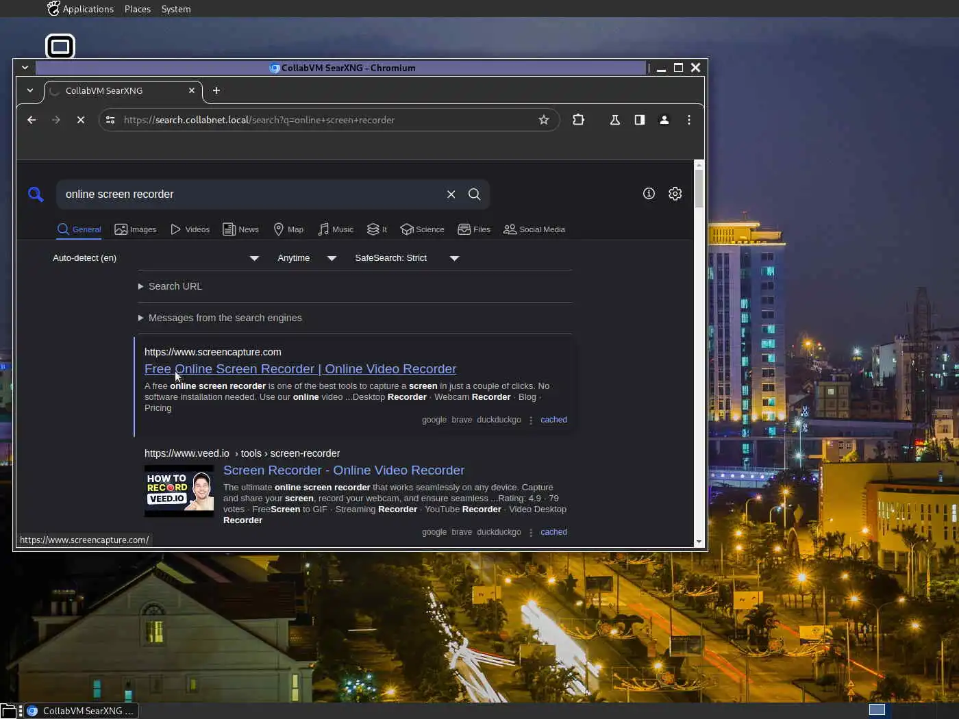Bookmark this page with the star
The image size is (959, 719).
pyautogui.click(x=544, y=120)
